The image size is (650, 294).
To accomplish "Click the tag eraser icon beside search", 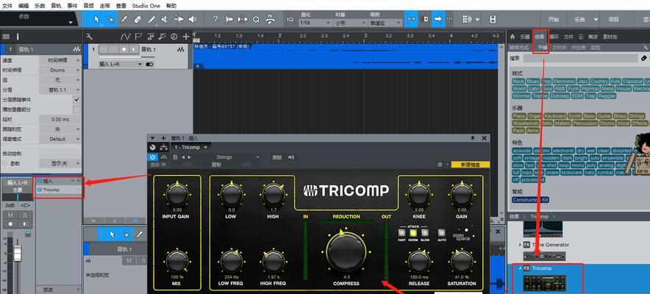I will pos(644,58).
